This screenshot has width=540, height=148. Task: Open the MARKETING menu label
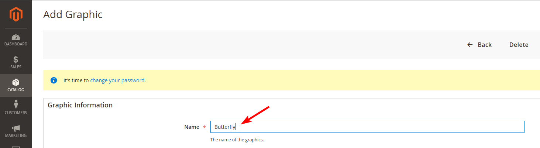[16, 135]
